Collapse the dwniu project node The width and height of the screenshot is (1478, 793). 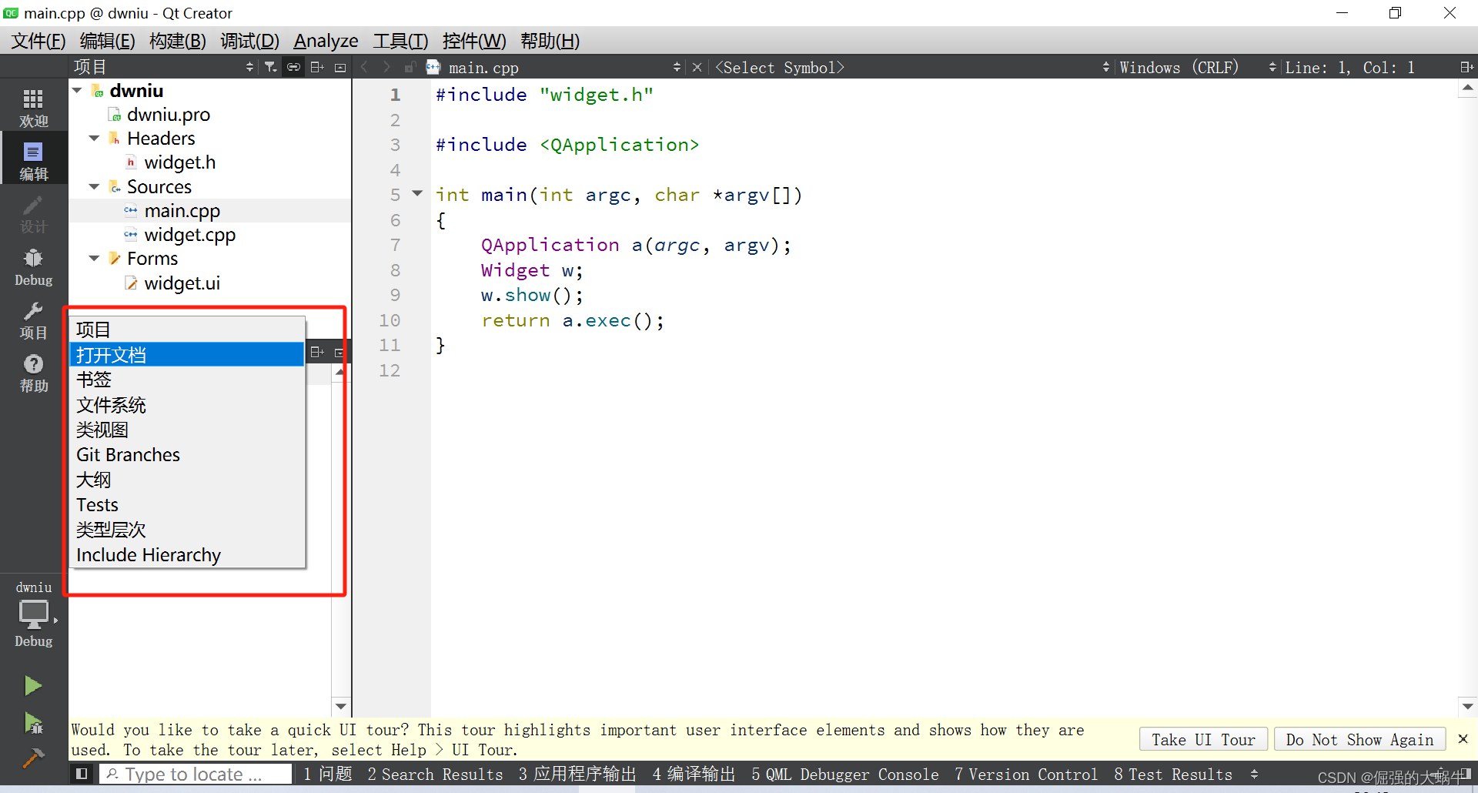(78, 91)
